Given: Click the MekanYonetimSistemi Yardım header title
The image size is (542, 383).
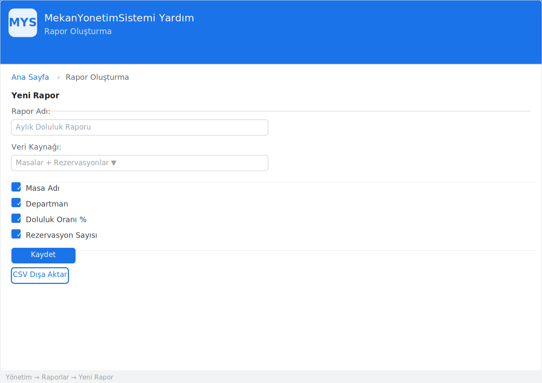Looking at the screenshot, I should (x=119, y=18).
